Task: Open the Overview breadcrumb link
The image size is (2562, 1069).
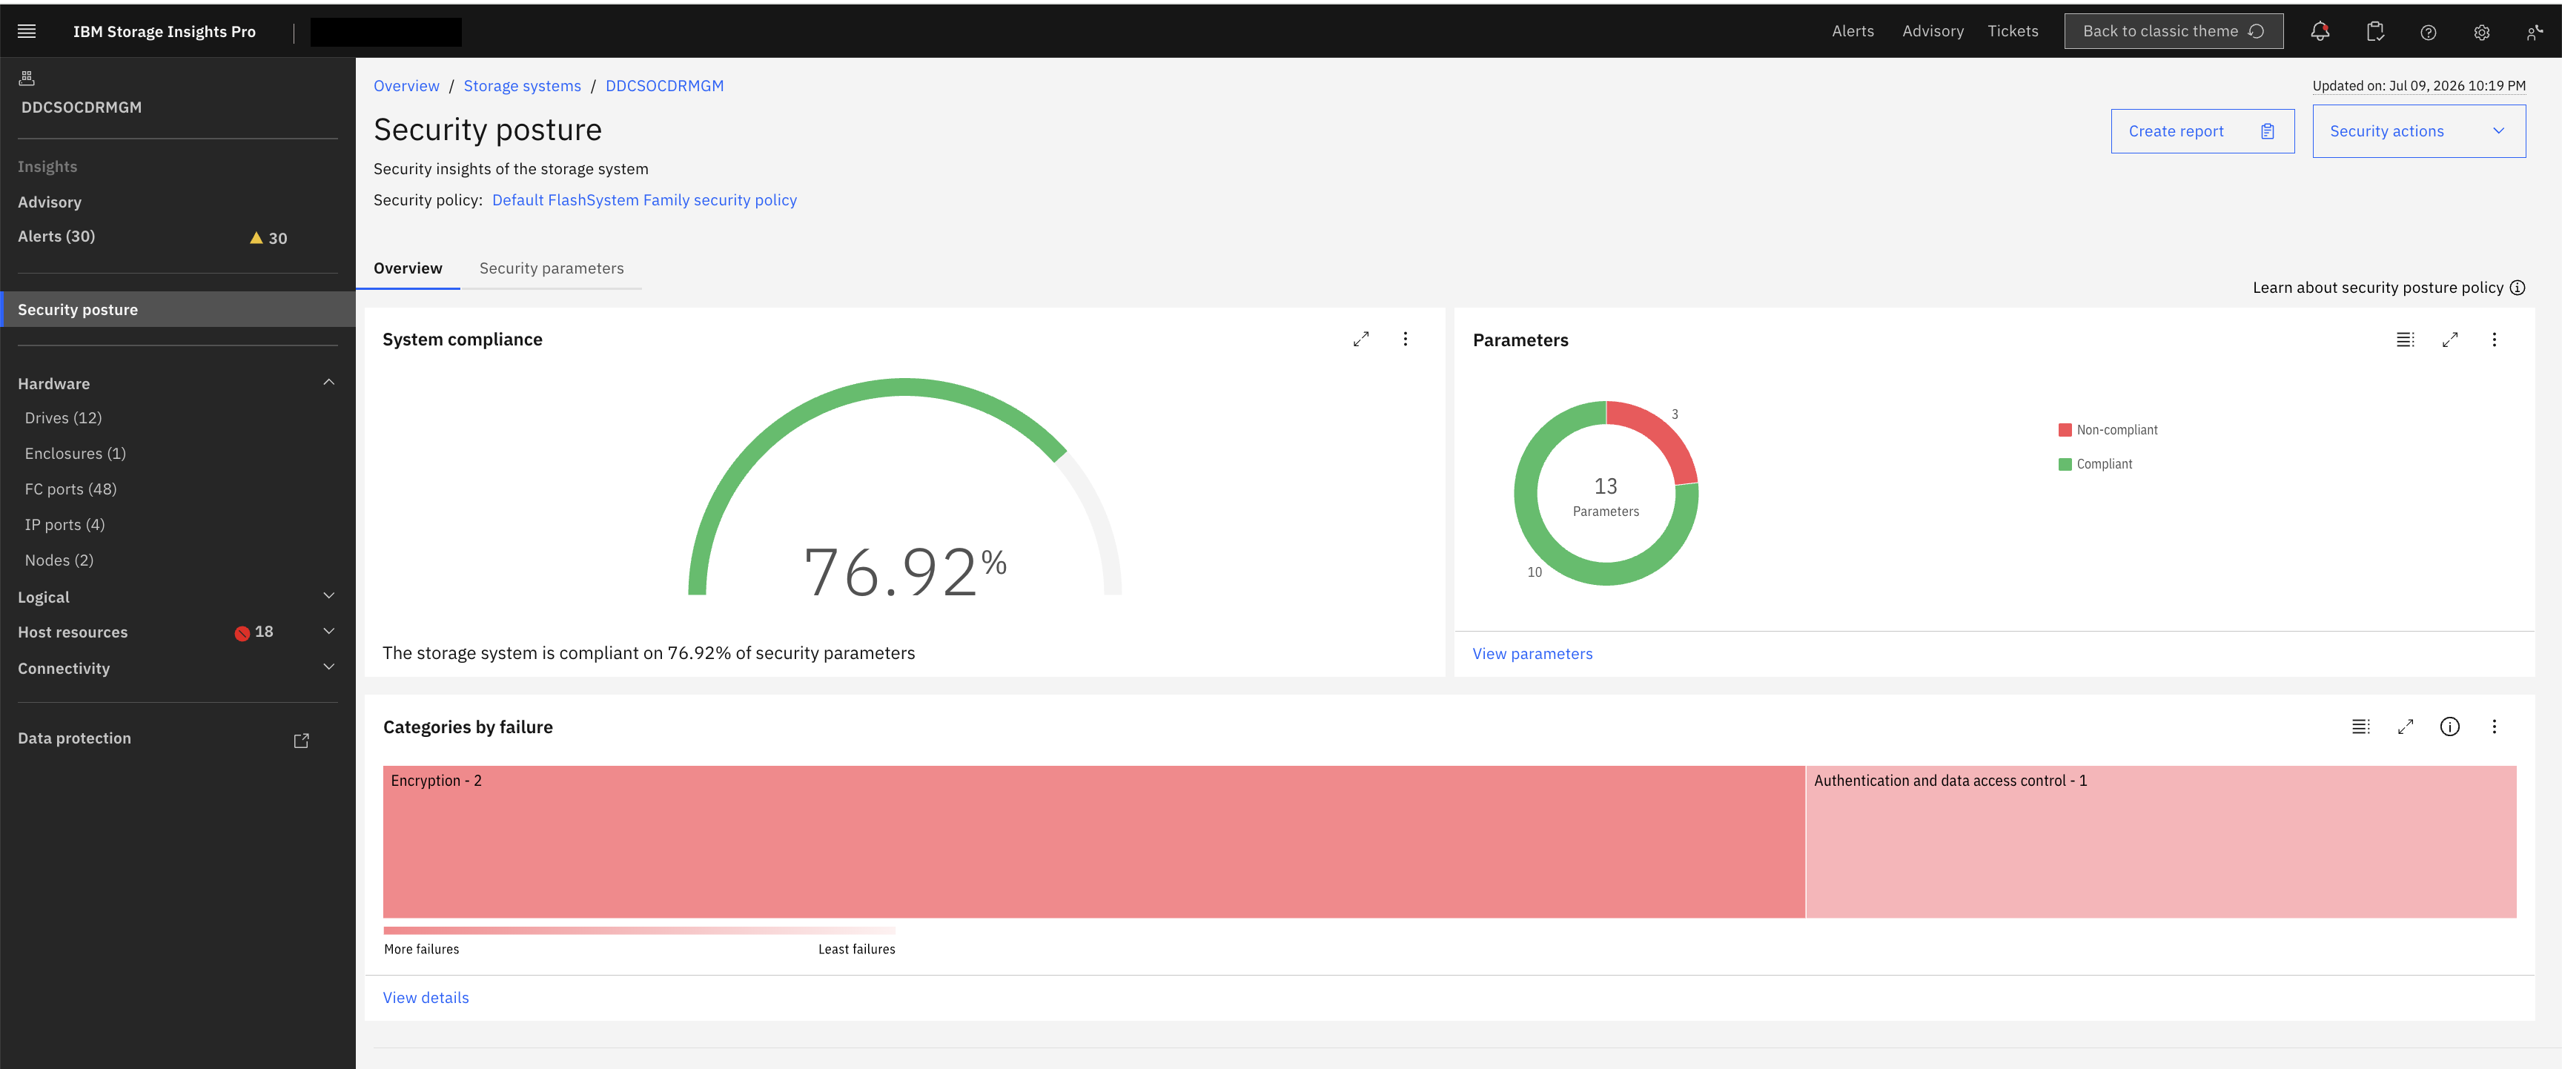Action: click(x=406, y=85)
